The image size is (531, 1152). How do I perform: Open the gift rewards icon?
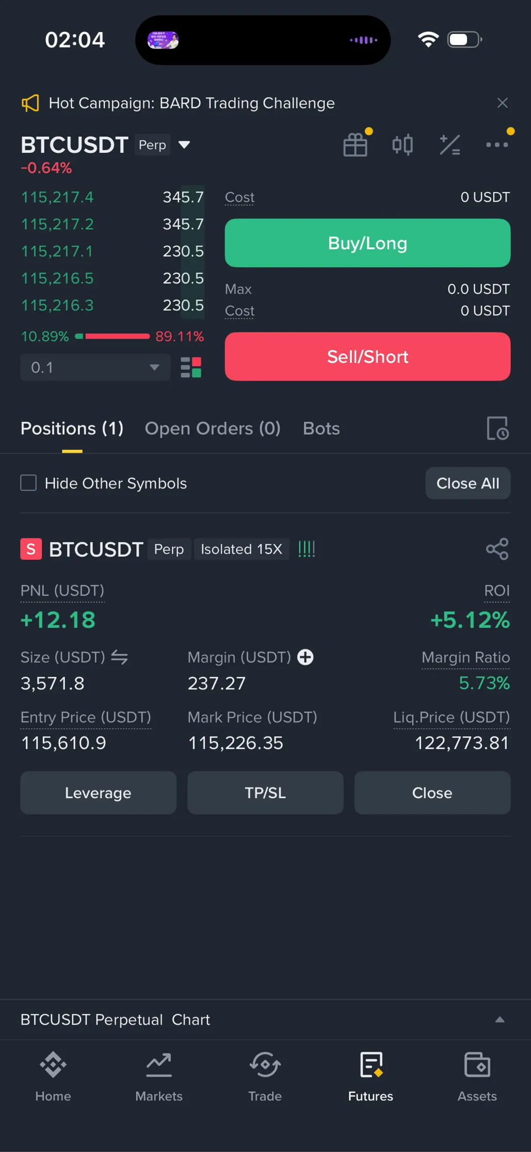tap(356, 145)
